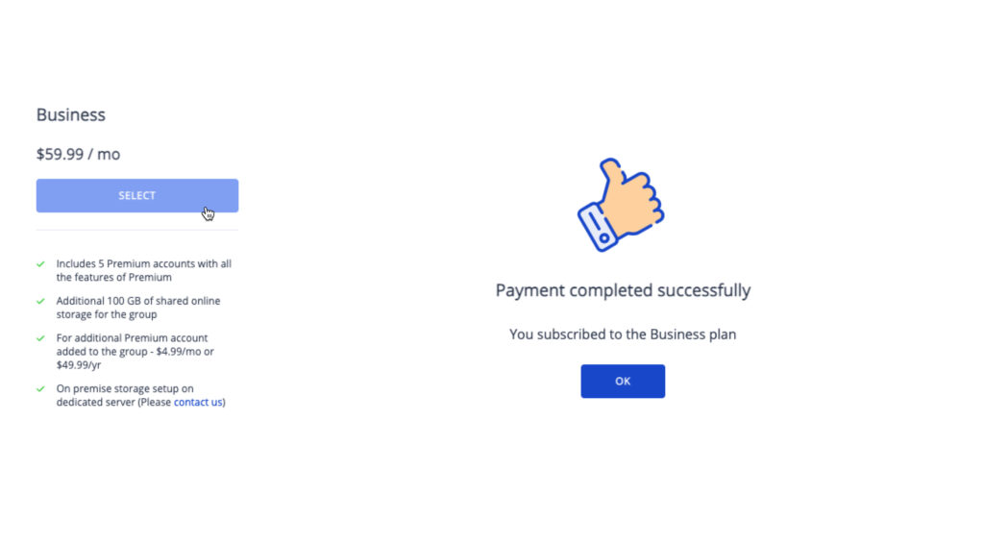Screen dimensions: 984x545
Task: Click the Business plan heading
Action: [71, 115]
